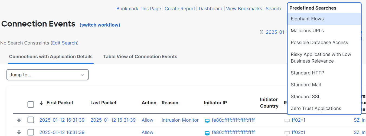Open the Jump to... dropdown
The image size is (366, 136).
47,75
